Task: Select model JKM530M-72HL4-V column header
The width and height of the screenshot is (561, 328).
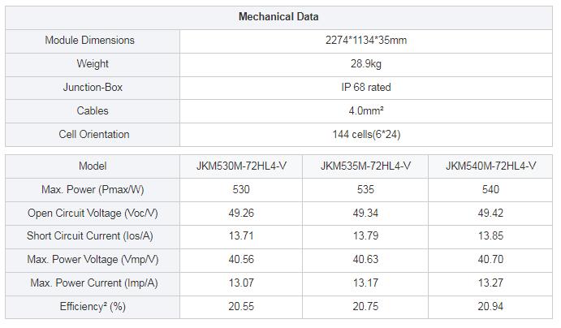Action: pyautogui.click(x=241, y=166)
